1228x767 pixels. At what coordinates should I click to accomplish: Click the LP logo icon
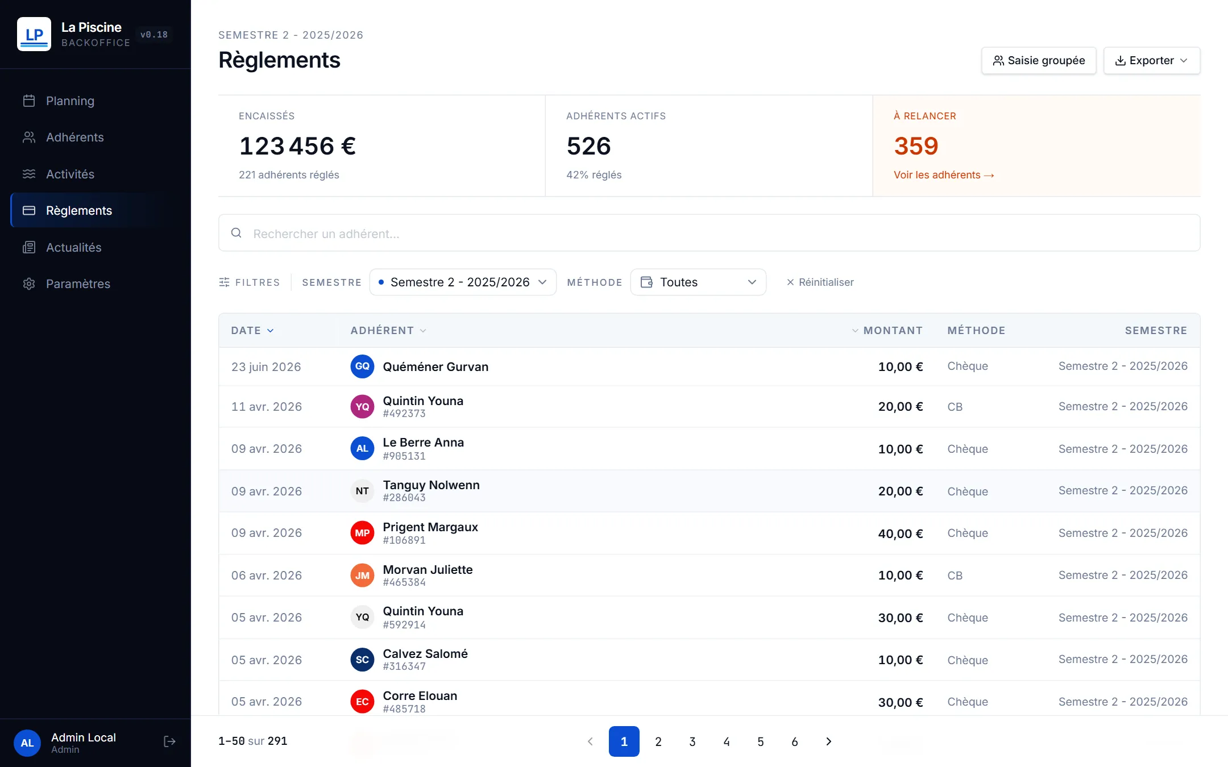click(34, 34)
